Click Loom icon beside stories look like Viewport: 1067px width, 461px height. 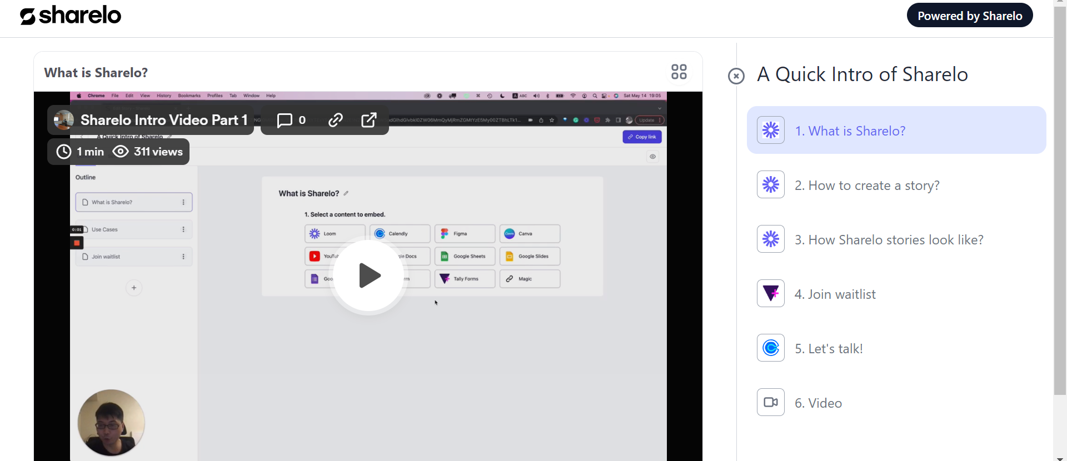click(x=771, y=239)
